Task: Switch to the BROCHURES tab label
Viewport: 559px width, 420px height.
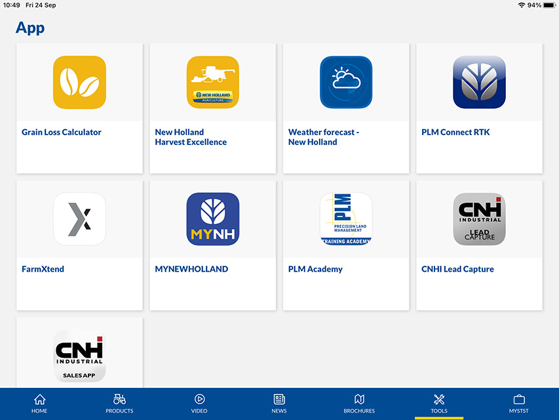Action: (x=359, y=411)
